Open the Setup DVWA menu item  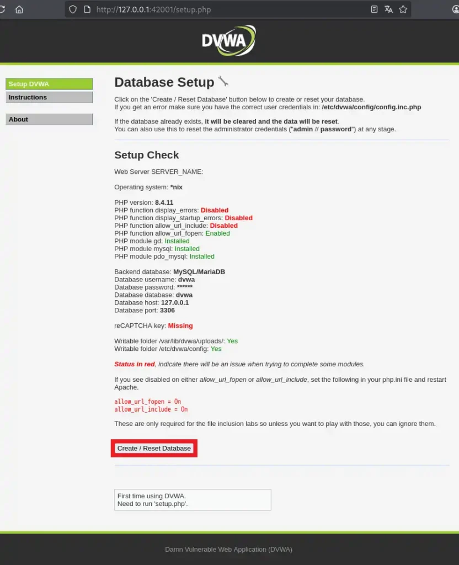point(49,84)
